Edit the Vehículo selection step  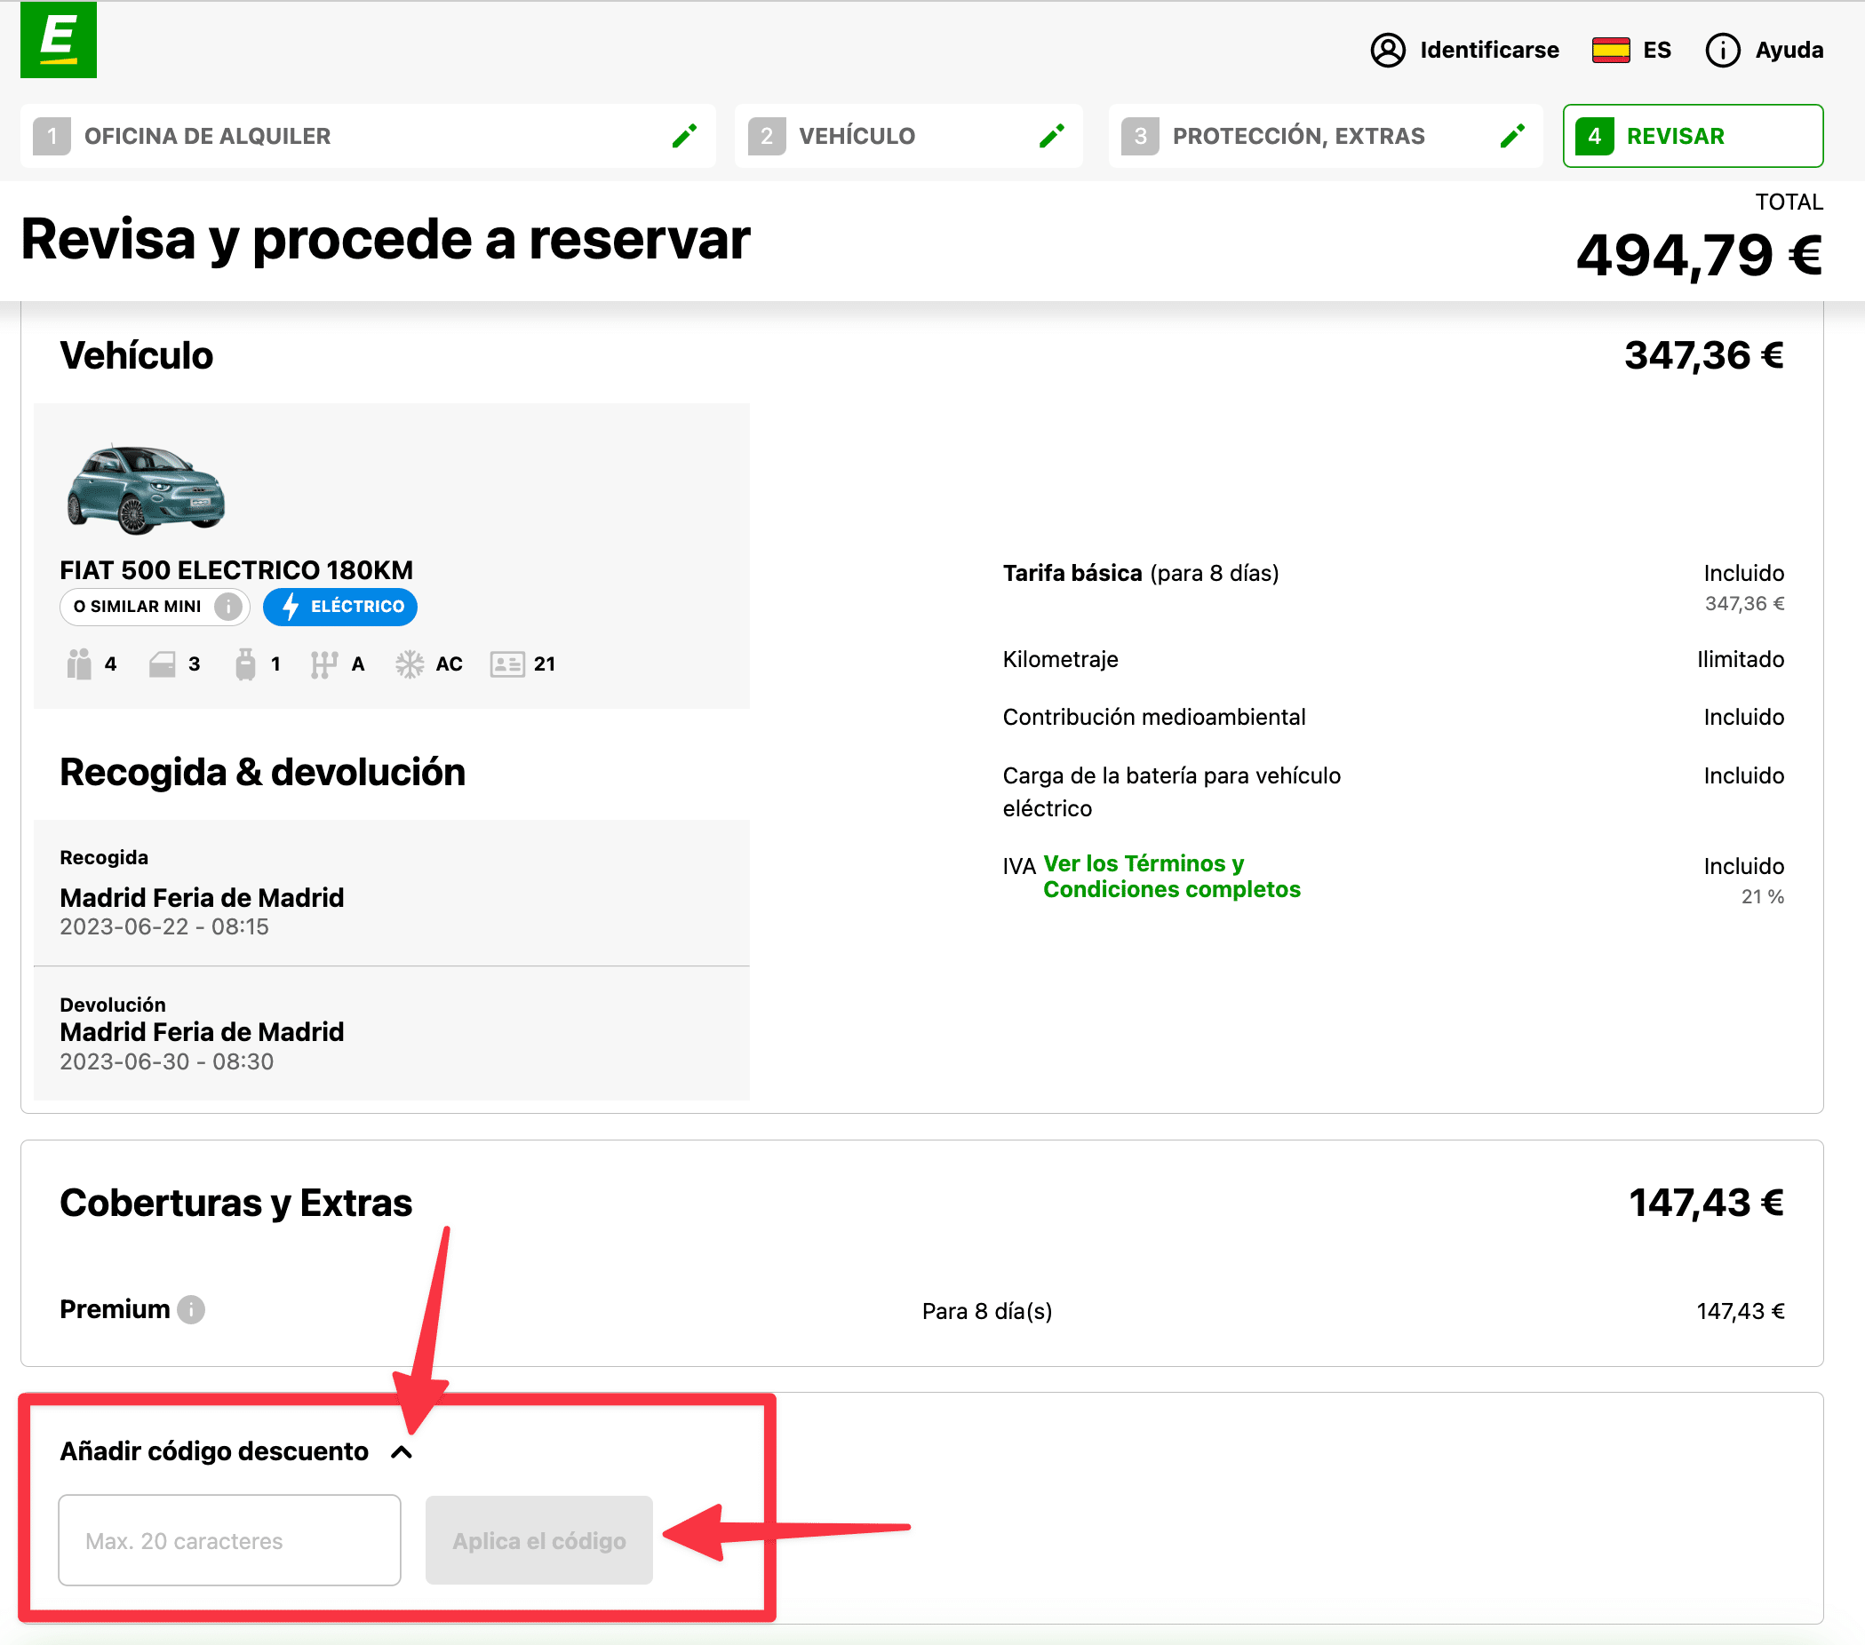coord(1053,135)
